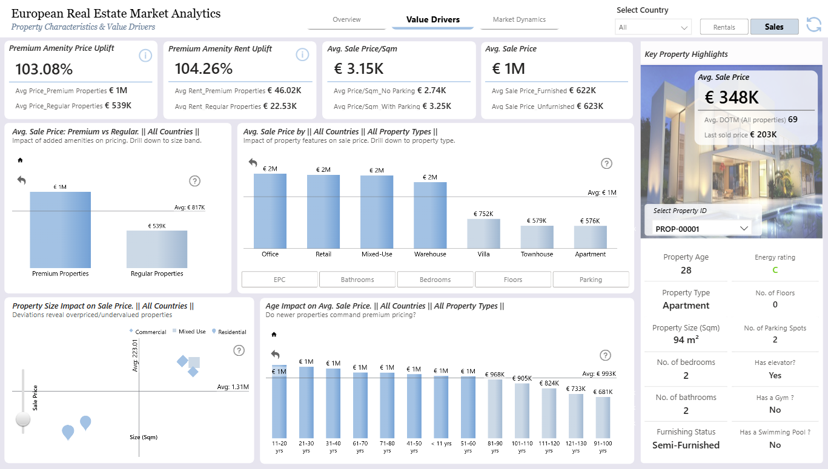The width and height of the screenshot is (828, 469).
Task: Open the Select Country dropdown
Action: (x=653, y=27)
